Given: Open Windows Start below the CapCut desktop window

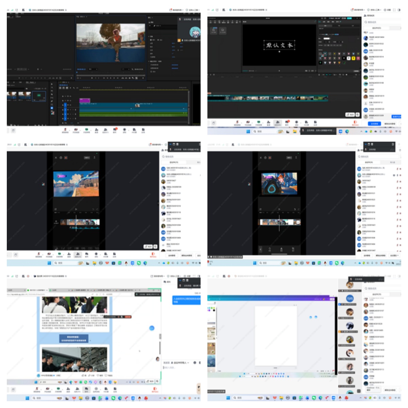Looking at the screenshot, I should tap(248, 131).
